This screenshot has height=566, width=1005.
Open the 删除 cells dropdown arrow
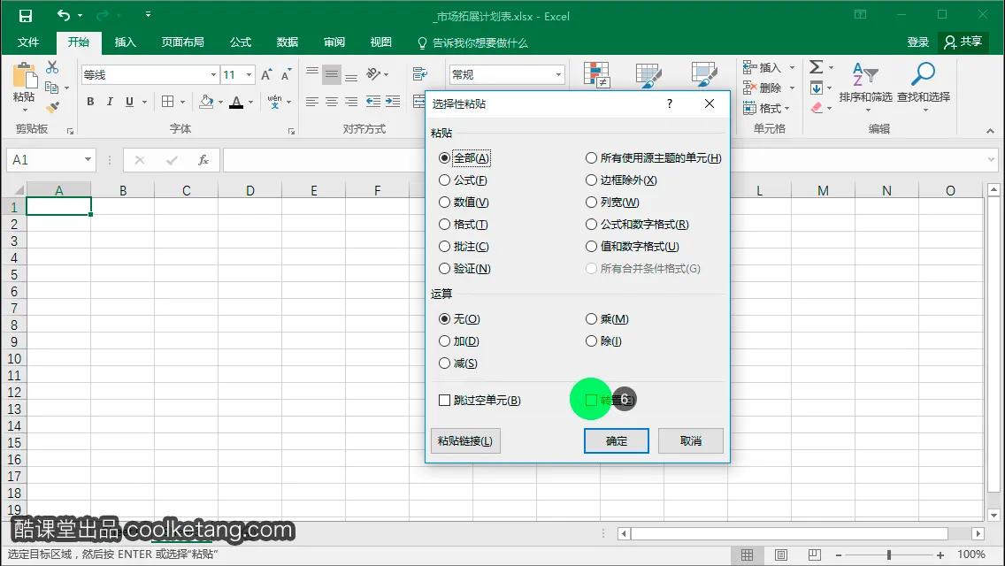792,88
